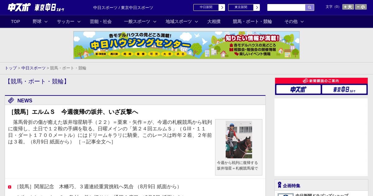
Task: Follow the 中日スポーツ breadcrumb link
Action: click(x=34, y=68)
